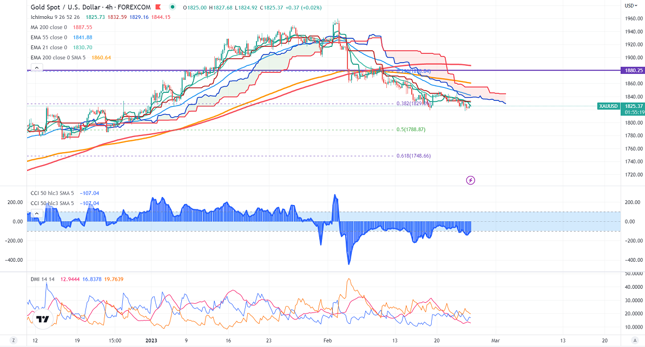Image resolution: width=645 pixels, height=347 pixels.
Task: Click the 1880.25 horizontal line price label
Action: (632, 70)
